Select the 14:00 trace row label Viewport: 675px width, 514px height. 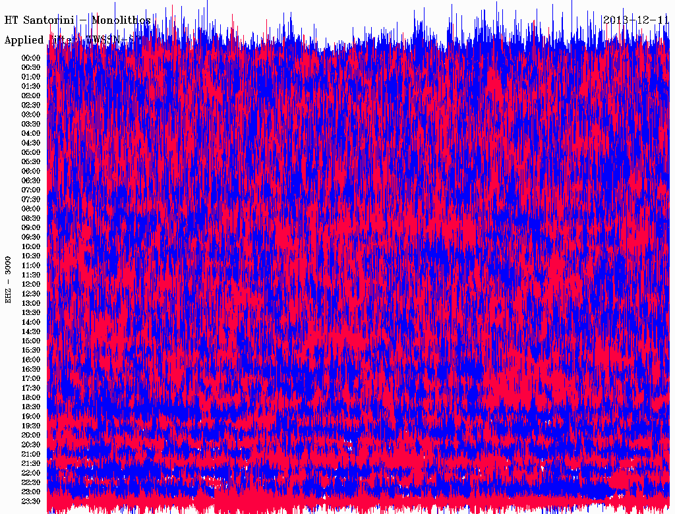tap(31, 322)
